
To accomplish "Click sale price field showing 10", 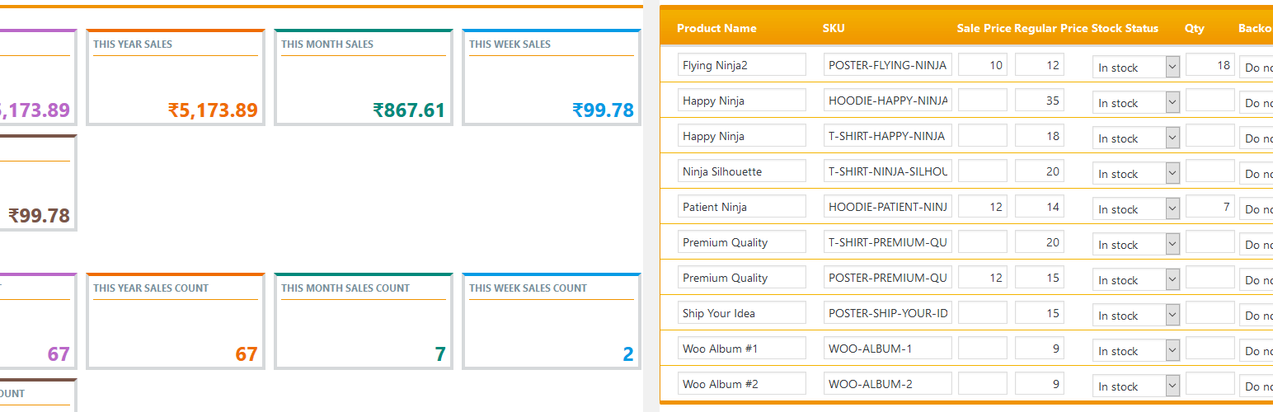I will (x=983, y=65).
